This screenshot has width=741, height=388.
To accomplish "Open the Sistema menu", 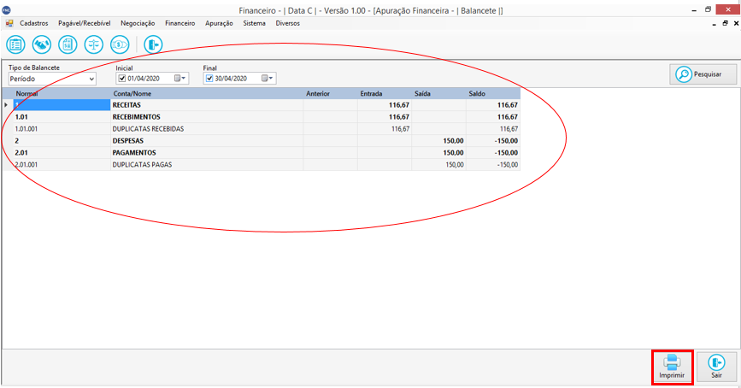I will (x=254, y=23).
